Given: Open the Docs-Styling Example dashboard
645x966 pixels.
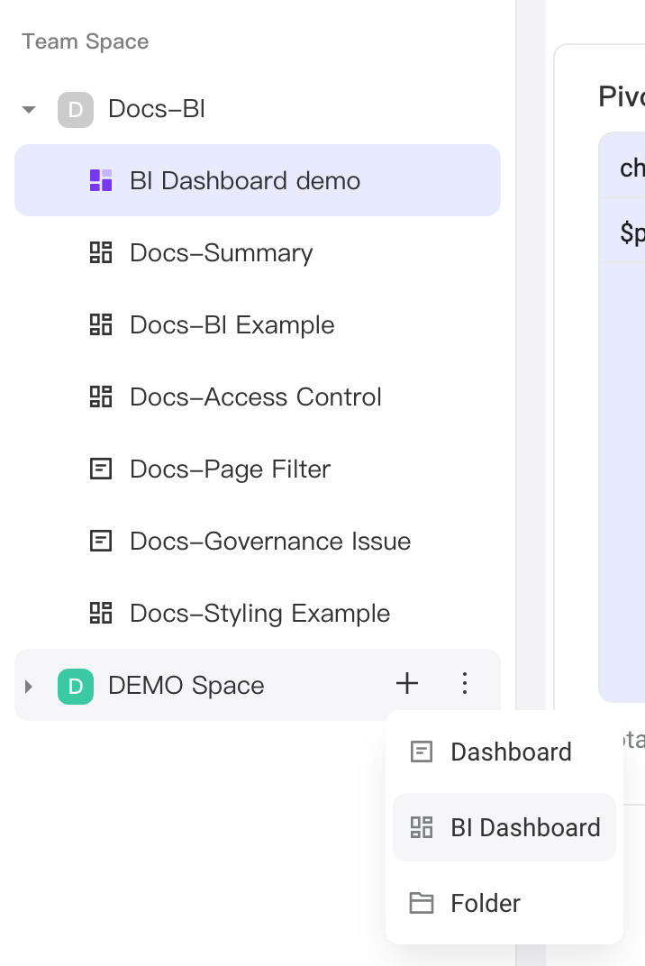Looking at the screenshot, I should [x=258, y=613].
